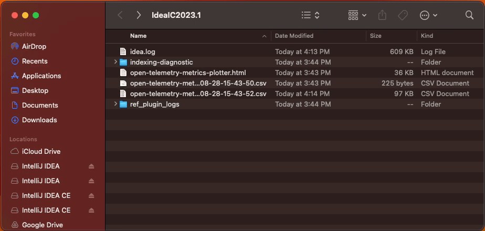Click the Size column header

[x=376, y=36]
